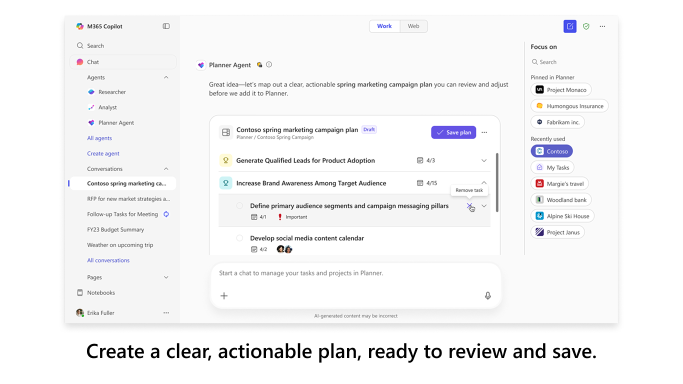
Task: Click the Erika Fuller profile avatar
Action: [80, 313]
